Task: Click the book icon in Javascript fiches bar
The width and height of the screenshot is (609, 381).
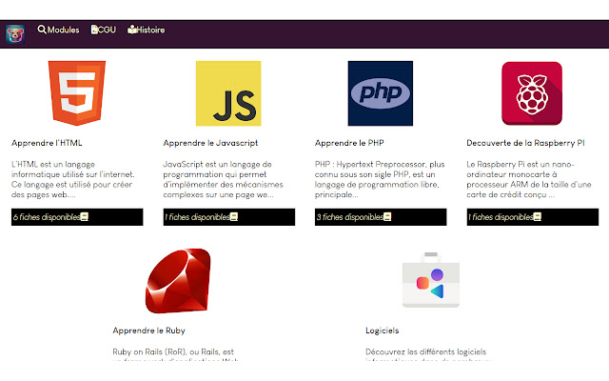Action: click(x=234, y=217)
